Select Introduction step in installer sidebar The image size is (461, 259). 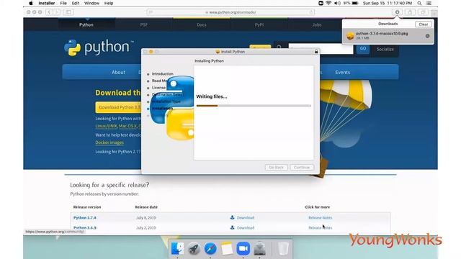(x=163, y=73)
